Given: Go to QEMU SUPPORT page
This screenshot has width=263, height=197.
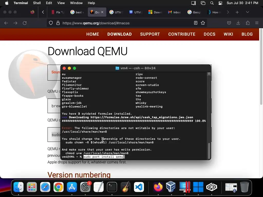Looking at the screenshot, I should pos(150,34).
